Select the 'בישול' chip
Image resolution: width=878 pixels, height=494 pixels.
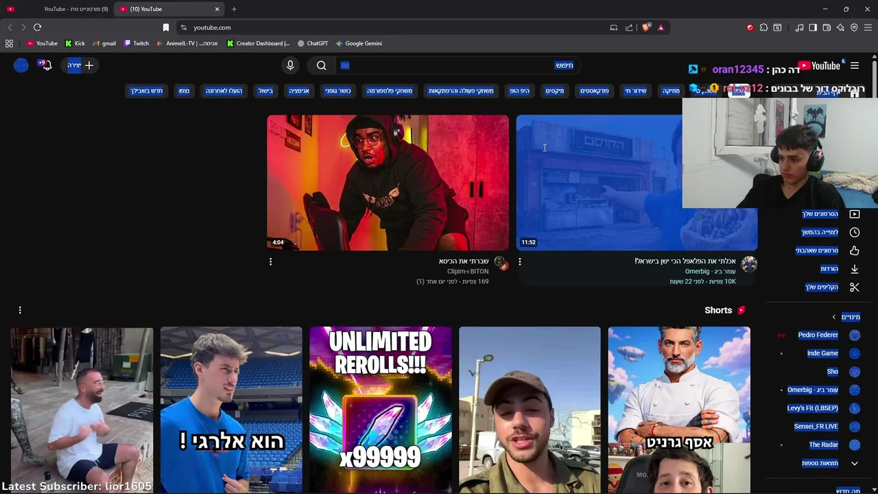(x=265, y=91)
